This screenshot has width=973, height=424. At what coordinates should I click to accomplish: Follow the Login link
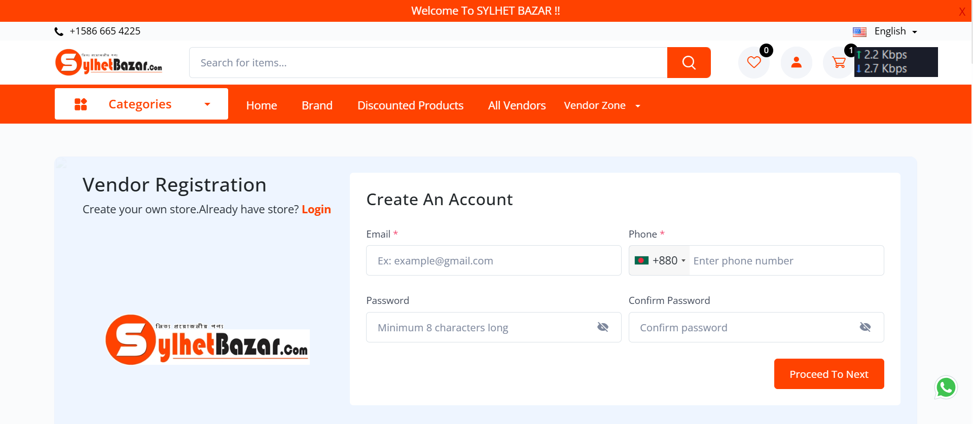pos(316,209)
